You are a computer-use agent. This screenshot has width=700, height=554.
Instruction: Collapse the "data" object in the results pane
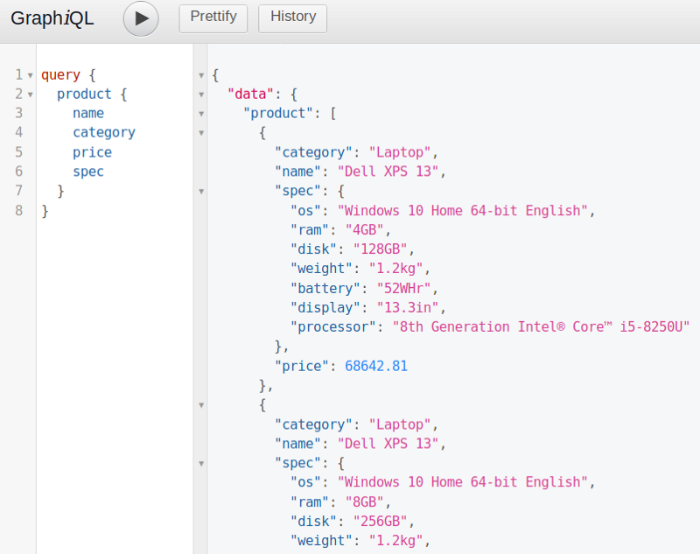pos(202,94)
